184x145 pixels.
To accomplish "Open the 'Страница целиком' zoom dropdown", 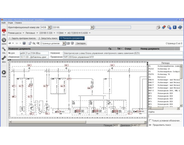I will coord(64,43).
